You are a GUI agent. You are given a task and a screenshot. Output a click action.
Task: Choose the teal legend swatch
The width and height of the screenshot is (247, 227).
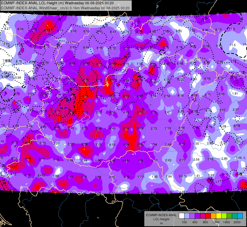pyautogui.click(x=235, y=216)
